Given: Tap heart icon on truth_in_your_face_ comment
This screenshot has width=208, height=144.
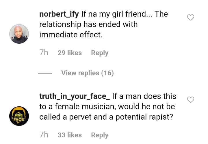Looking at the screenshot, I should pyautogui.click(x=191, y=99).
